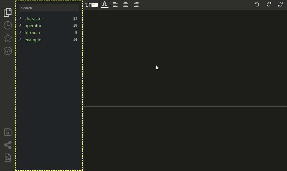Open the history clock icon
This screenshot has width=287, height=171.
tap(8, 25)
